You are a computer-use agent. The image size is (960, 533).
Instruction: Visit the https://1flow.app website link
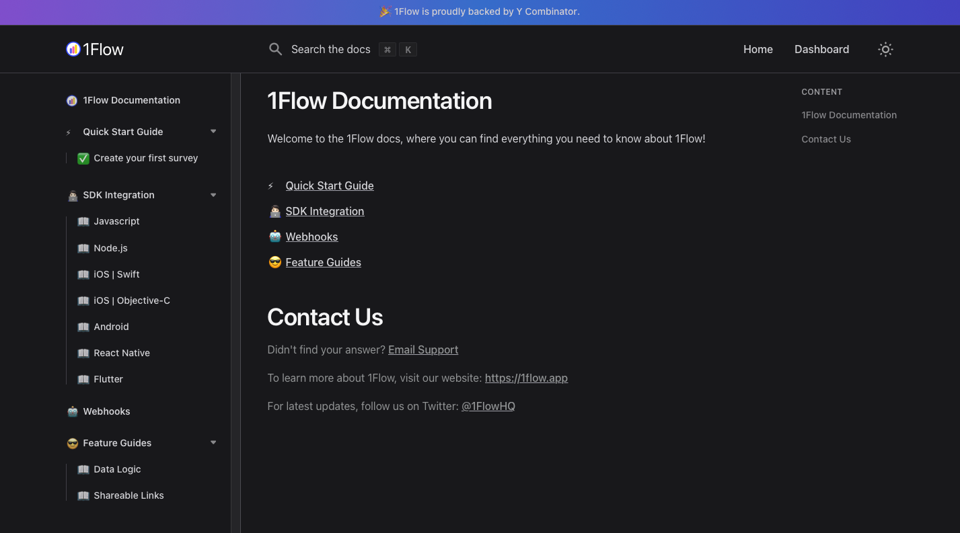click(526, 378)
